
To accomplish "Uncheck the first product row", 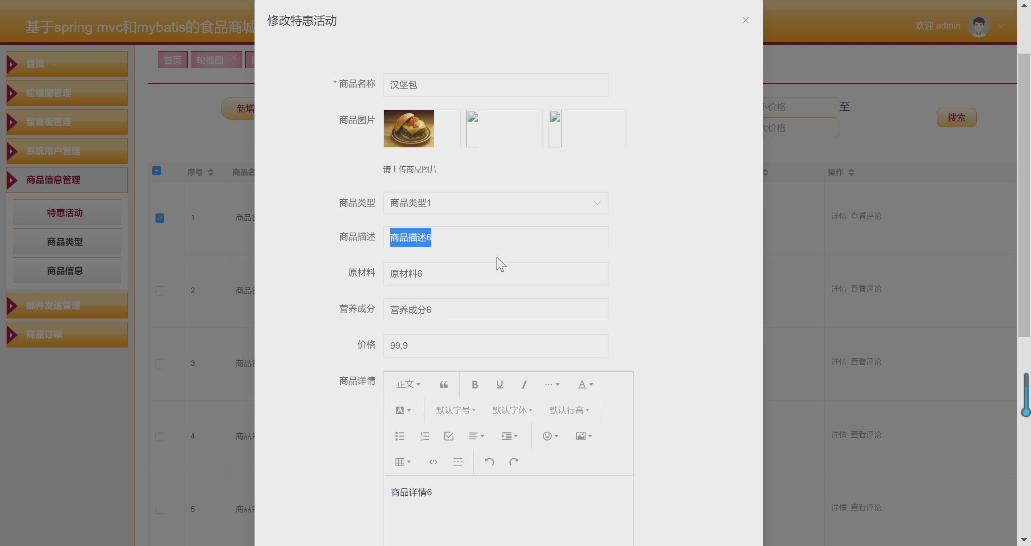I will click(x=159, y=218).
